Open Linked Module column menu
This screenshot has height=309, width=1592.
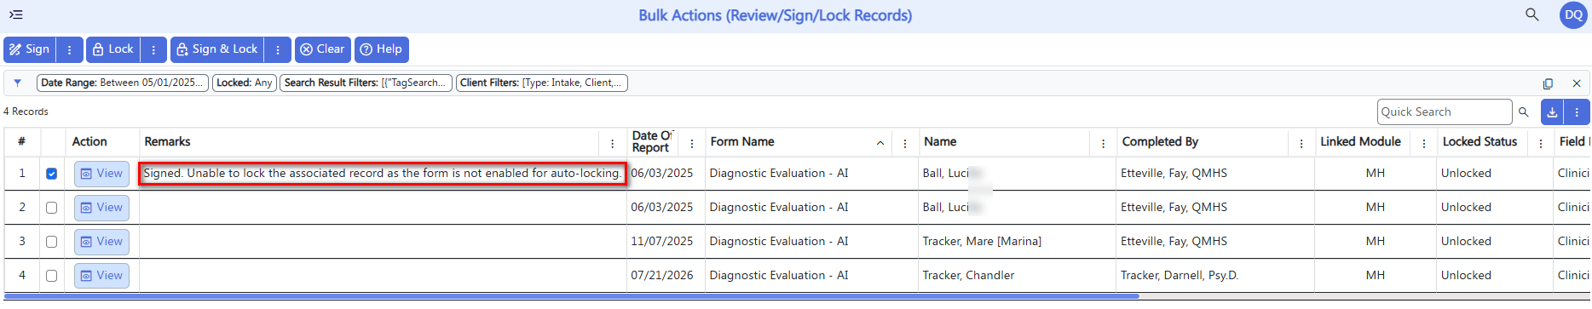(x=1424, y=143)
